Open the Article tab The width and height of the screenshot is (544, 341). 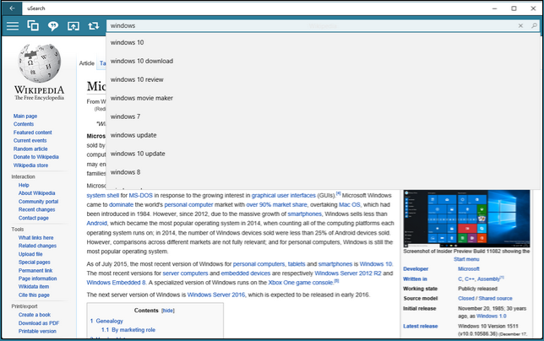click(87, 63)
